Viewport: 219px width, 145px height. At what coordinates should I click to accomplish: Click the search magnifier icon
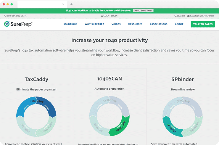(175, 16)
